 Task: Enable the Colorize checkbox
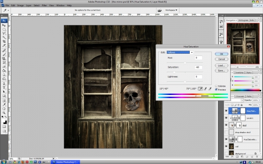tap(216, 86)
